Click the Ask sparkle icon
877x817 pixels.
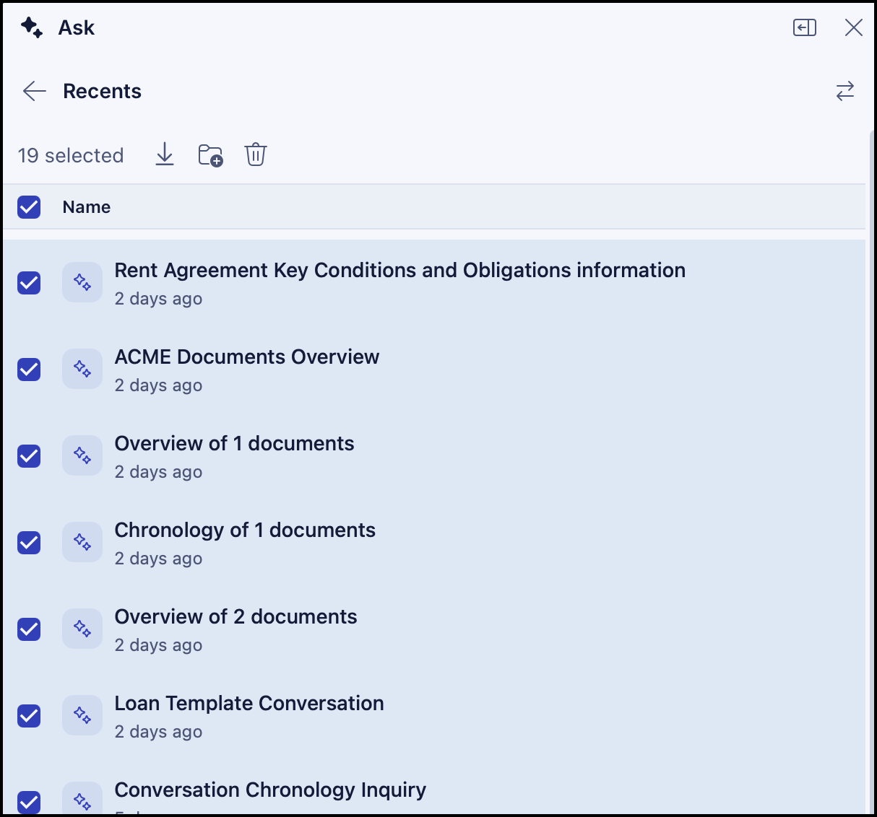[x=32, y=28]
